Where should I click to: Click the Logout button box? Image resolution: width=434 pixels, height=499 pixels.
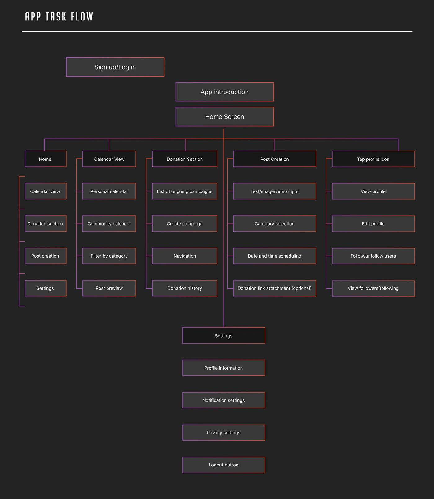tap(224, 465)
